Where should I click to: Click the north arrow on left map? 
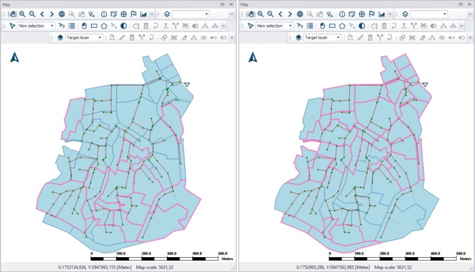[15, 57]
